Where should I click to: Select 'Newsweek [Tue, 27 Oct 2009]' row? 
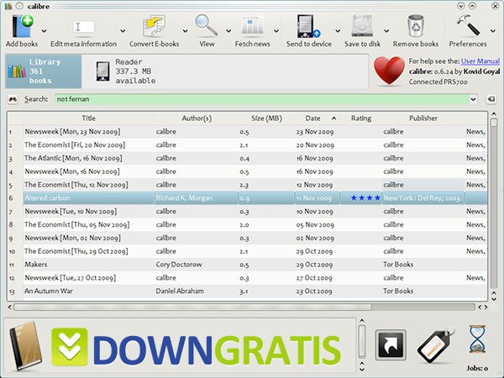tap(255, 278)
